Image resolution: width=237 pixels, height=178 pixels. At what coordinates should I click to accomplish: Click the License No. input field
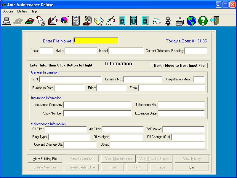click(x=143, y=79)
